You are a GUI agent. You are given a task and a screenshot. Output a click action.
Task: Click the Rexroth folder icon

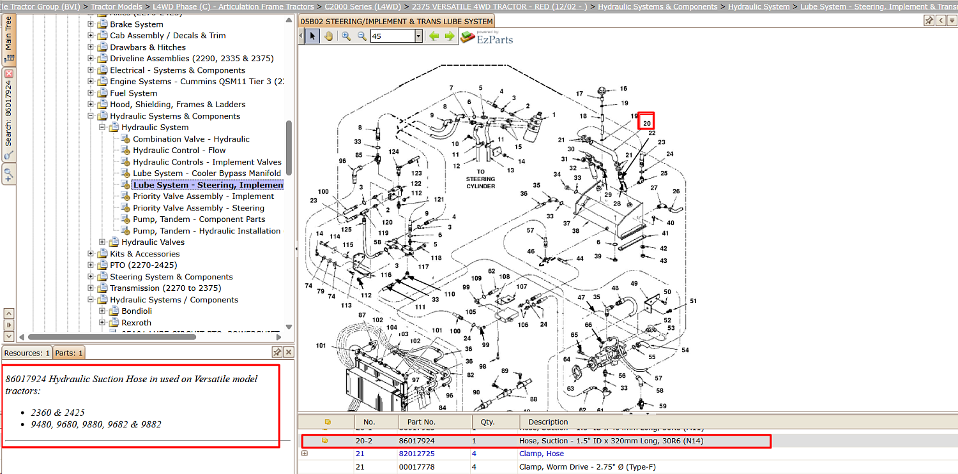click(x=114, y=323)
